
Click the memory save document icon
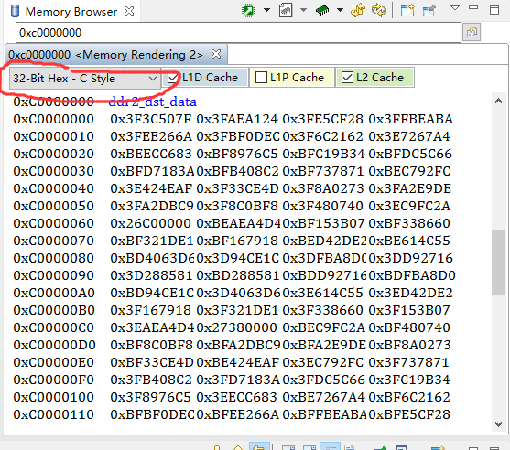tap(286, 10)
